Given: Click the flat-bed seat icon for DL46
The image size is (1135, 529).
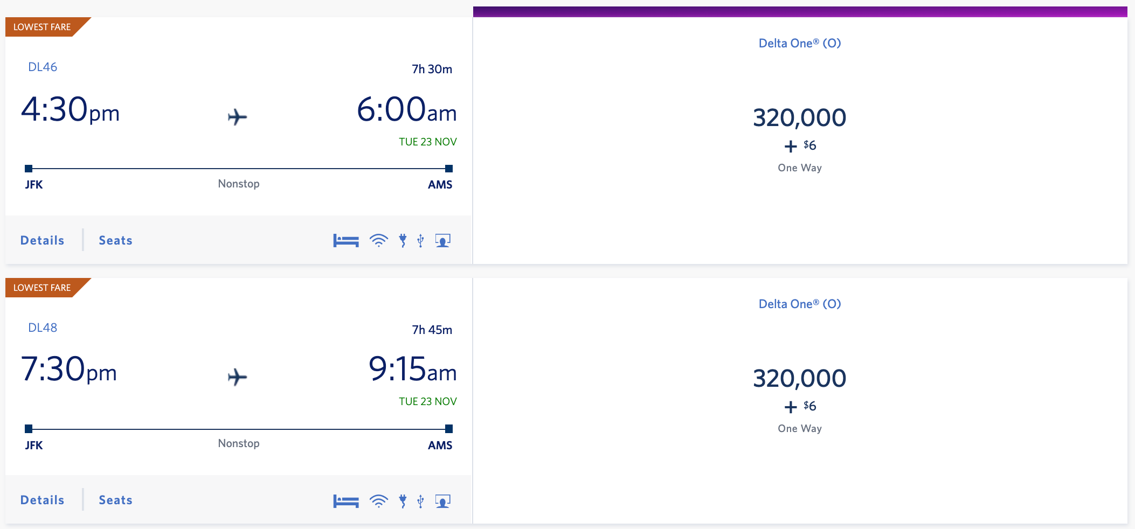Looking at the screenshot, I should (346, 241).
